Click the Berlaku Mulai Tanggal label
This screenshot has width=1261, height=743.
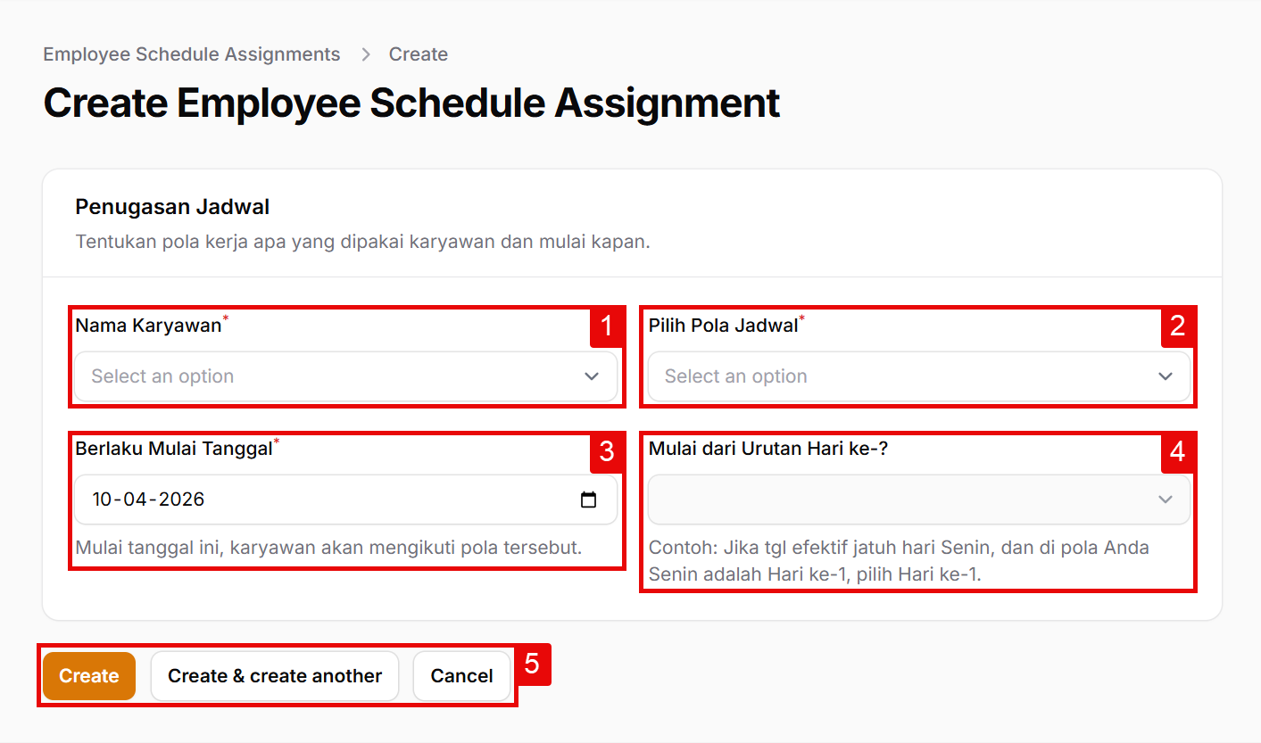click(x=173, y=449)
